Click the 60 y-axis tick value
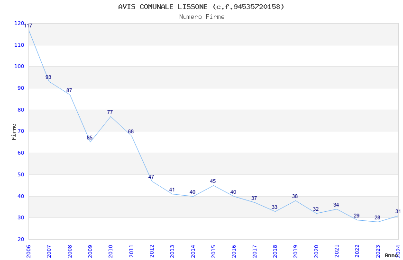Screen dimensions: 403x260 coord(21,153)
